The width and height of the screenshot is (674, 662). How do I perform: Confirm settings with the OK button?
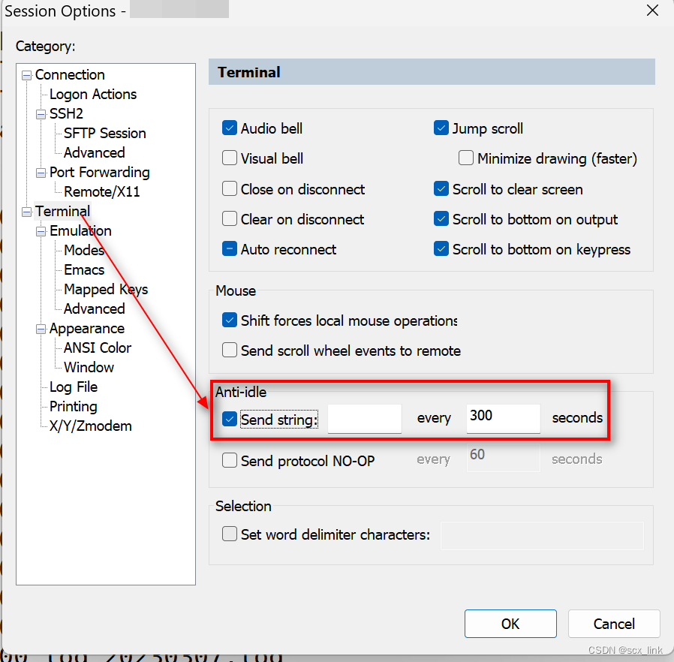tap(510, 624)
